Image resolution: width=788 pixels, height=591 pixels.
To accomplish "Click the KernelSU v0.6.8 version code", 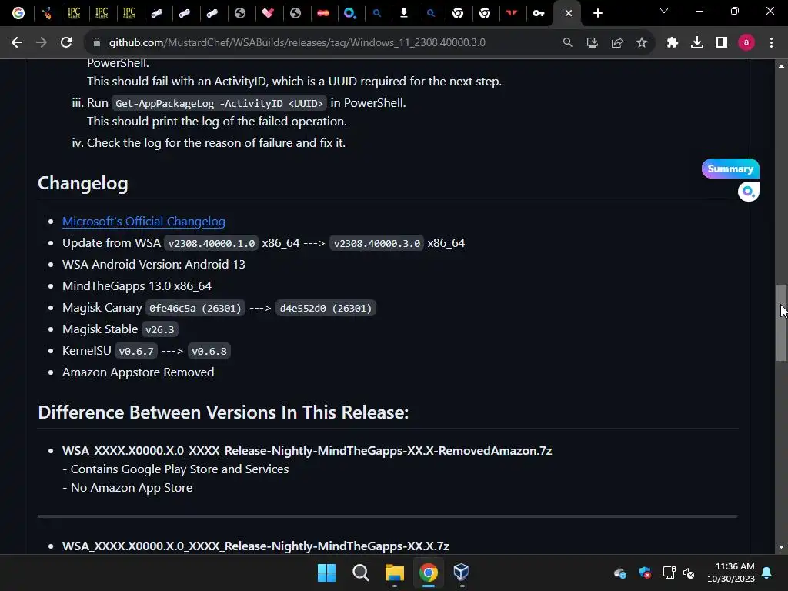I will click(209, 351).
